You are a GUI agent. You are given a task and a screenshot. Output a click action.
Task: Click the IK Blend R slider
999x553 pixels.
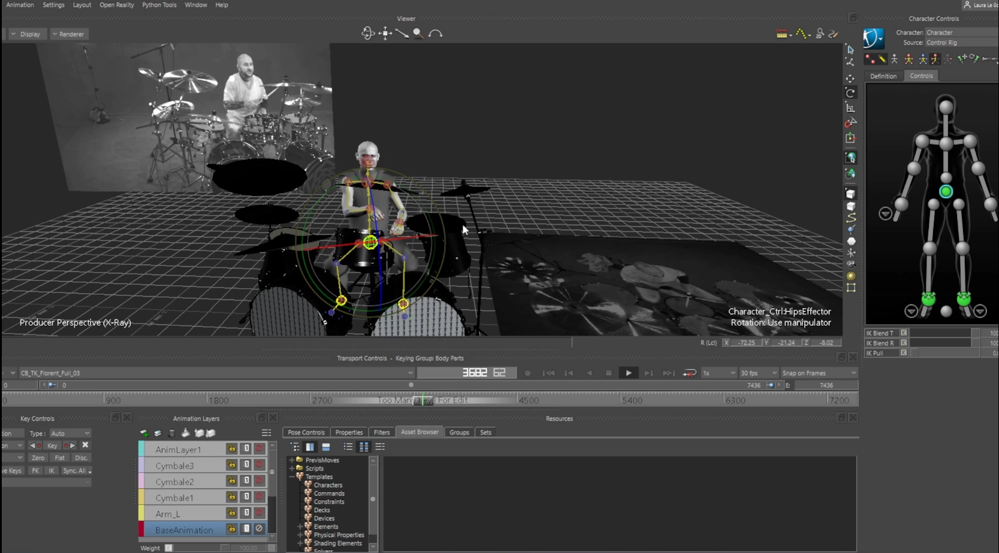click(x=944, y=343)
